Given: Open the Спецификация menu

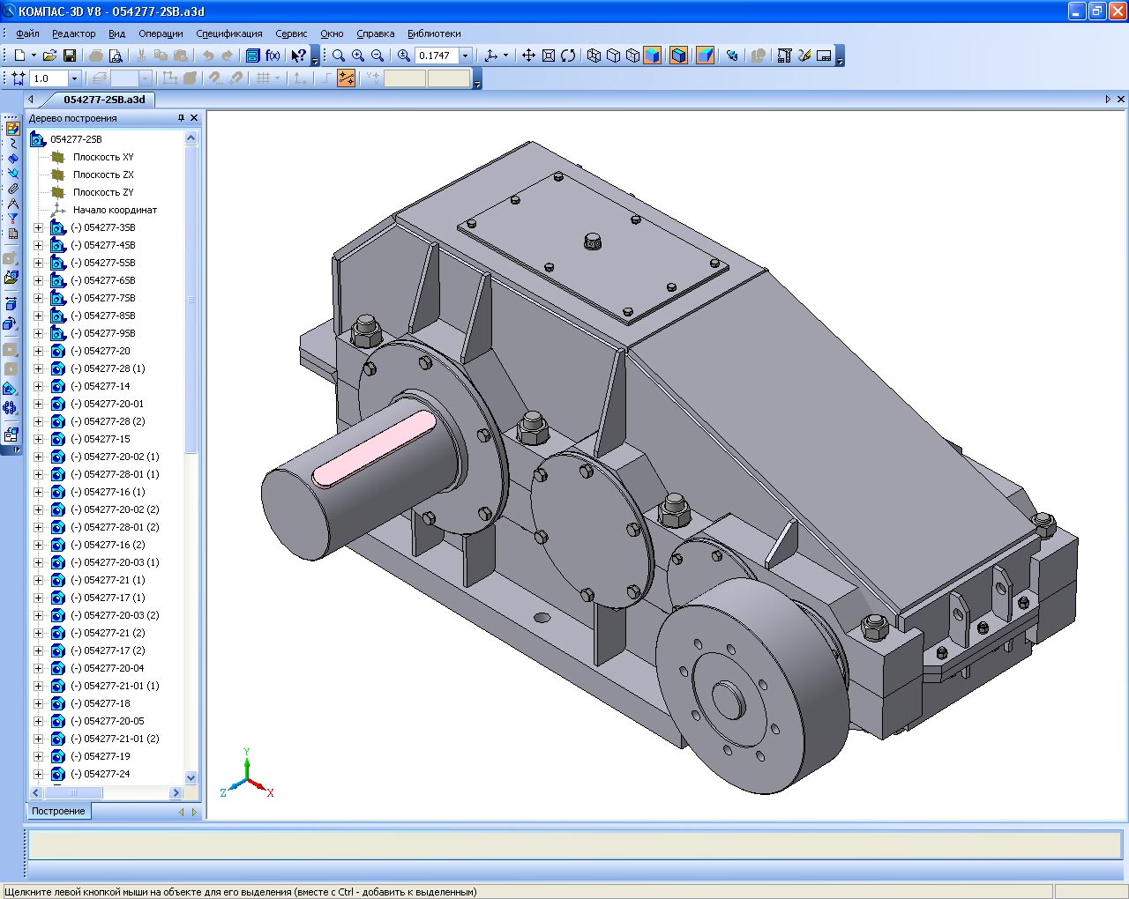Looking at the screenshot, I should point(228,33).
